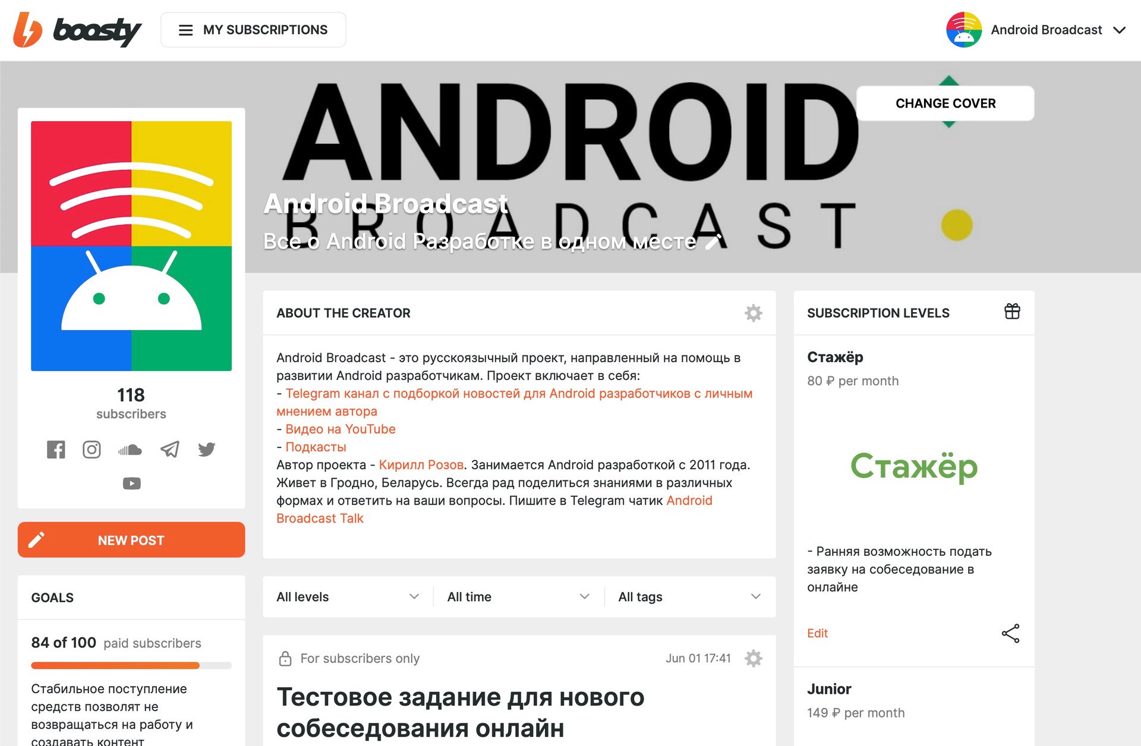This screenshot has width=1141, height=746.
Task: Open the Twitter social link
Action: pos(206,449)
